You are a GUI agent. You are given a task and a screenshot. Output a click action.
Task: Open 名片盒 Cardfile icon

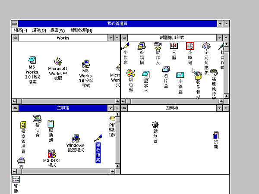(166, 69)
